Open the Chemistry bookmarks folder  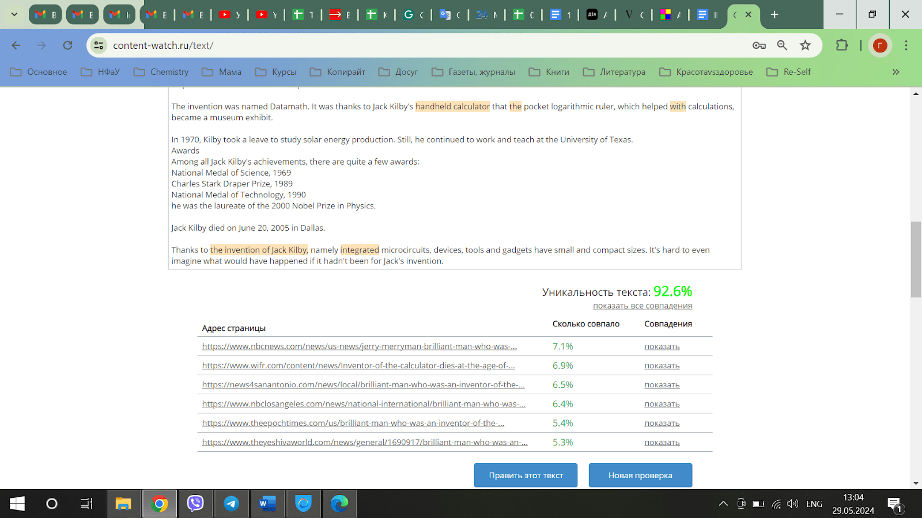pos(161,72)
